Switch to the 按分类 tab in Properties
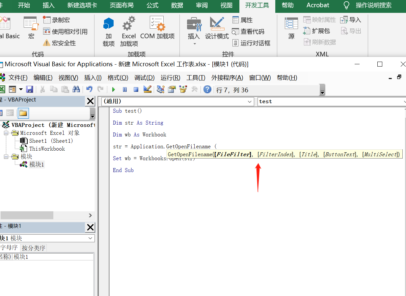Viewport: 406px width, 296px height. click(x=32, y=247)
